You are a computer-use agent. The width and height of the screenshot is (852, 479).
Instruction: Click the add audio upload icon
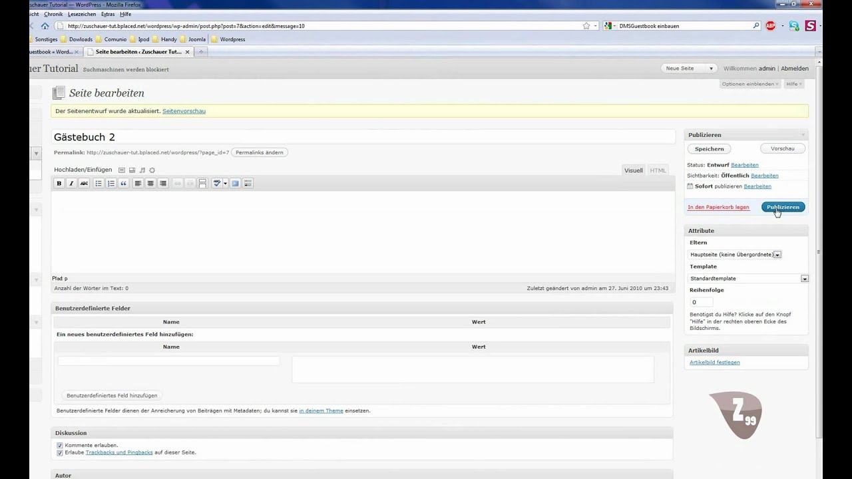pyautogui.click(x=142, y=170)
